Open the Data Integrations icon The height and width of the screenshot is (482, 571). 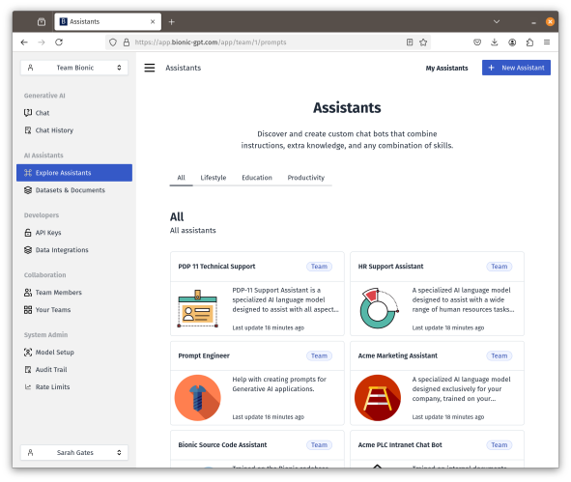pos(28,250)
